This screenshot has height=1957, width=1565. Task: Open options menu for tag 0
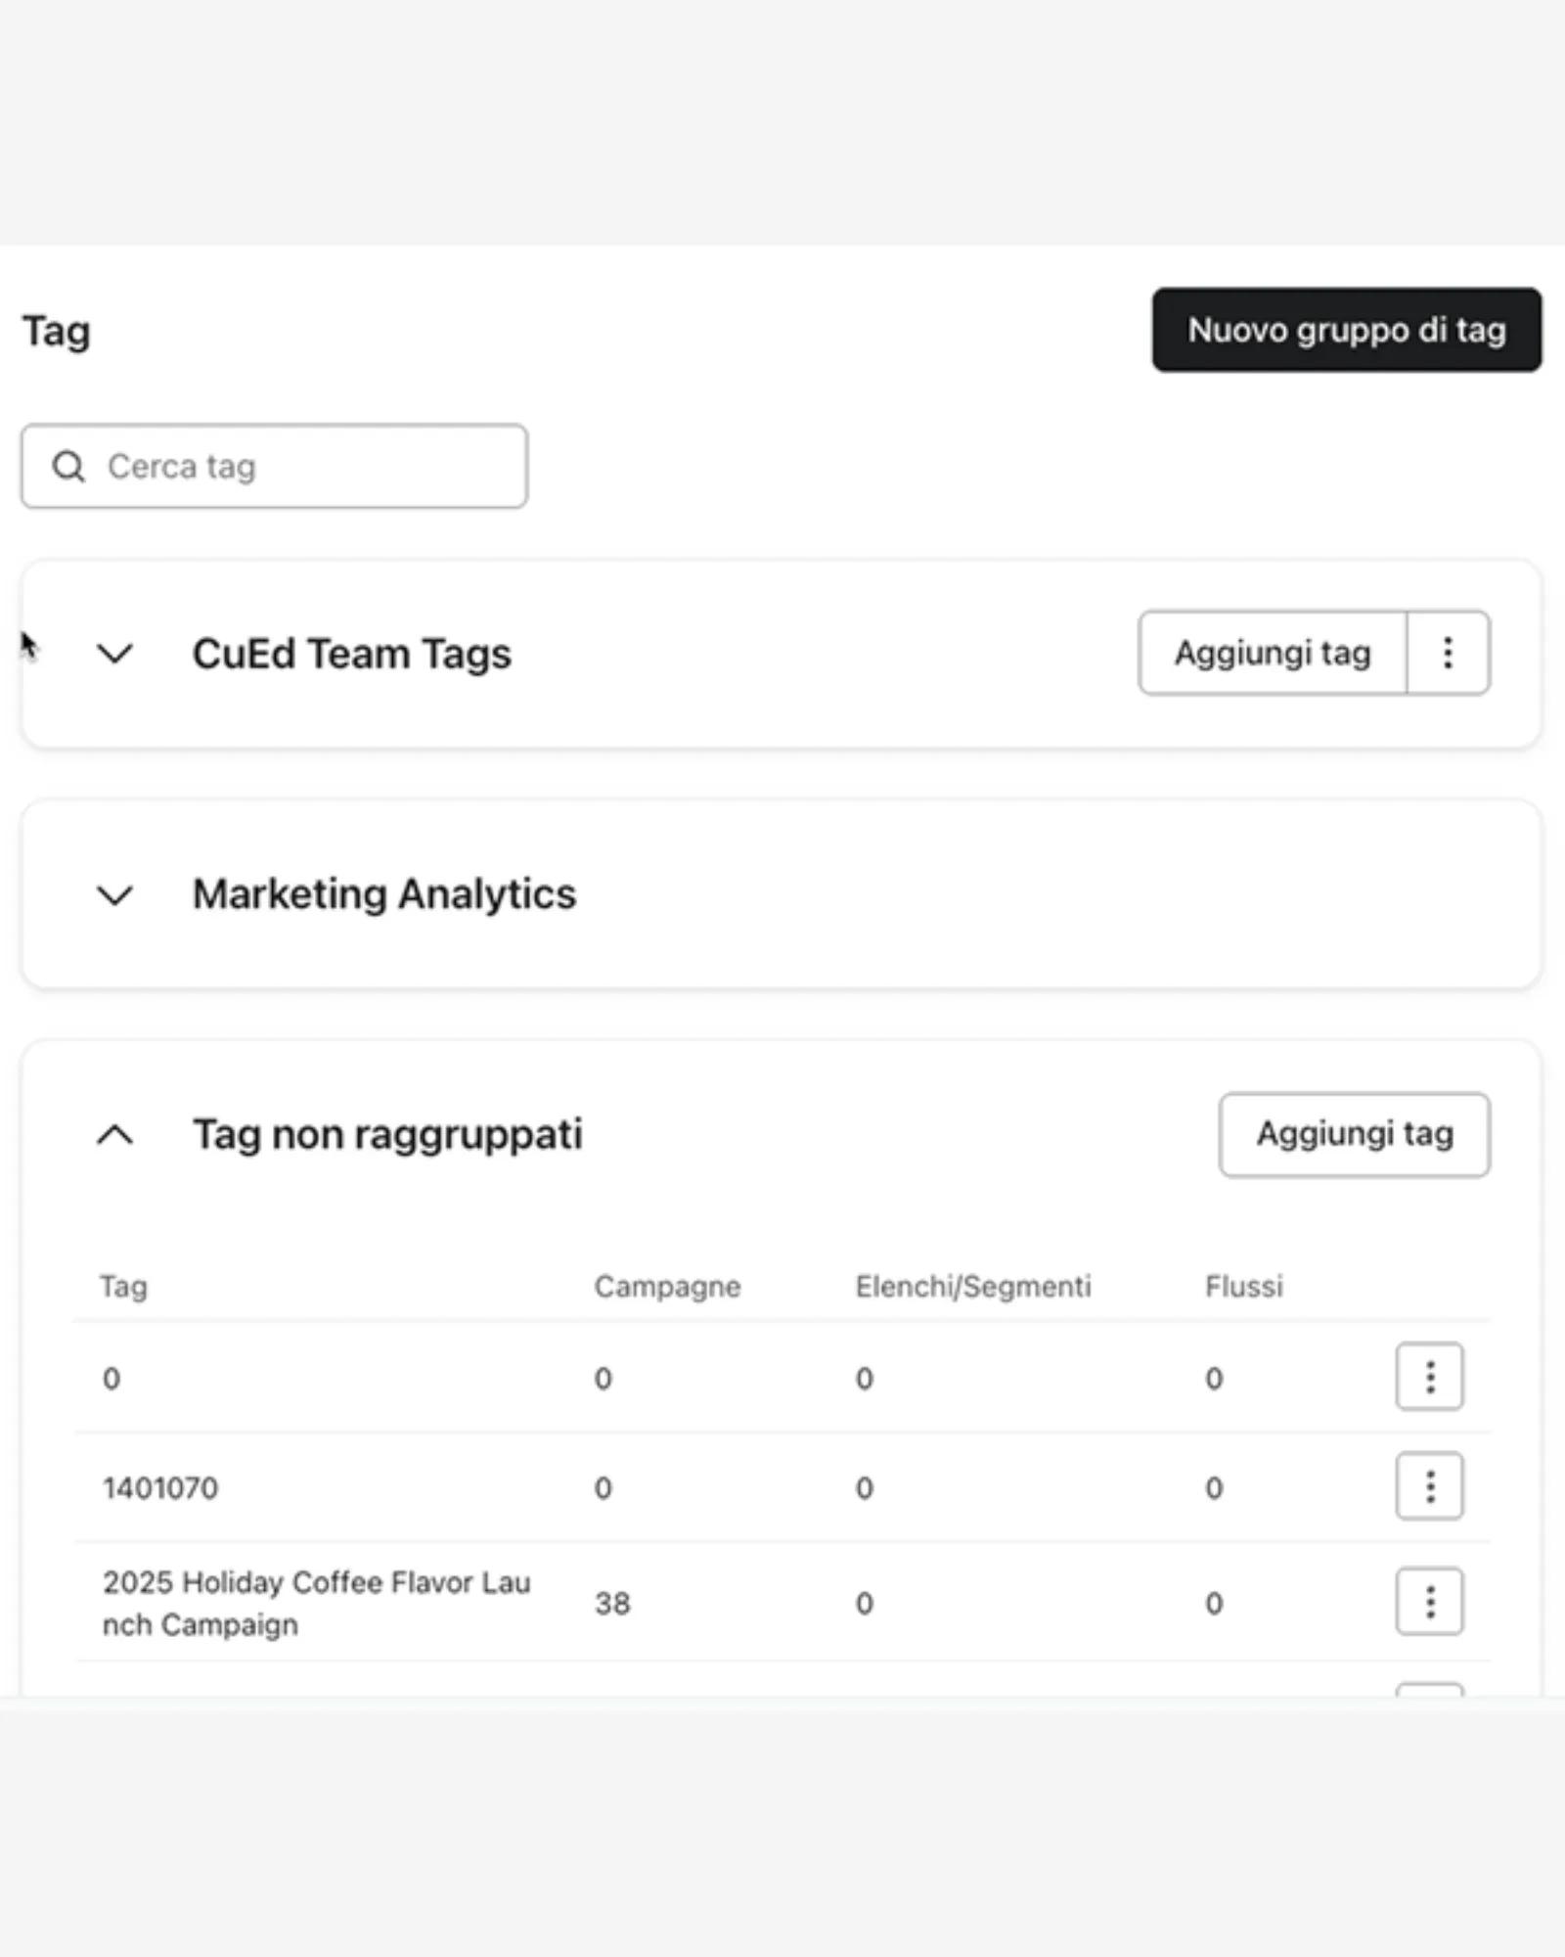point(1429,1377)
